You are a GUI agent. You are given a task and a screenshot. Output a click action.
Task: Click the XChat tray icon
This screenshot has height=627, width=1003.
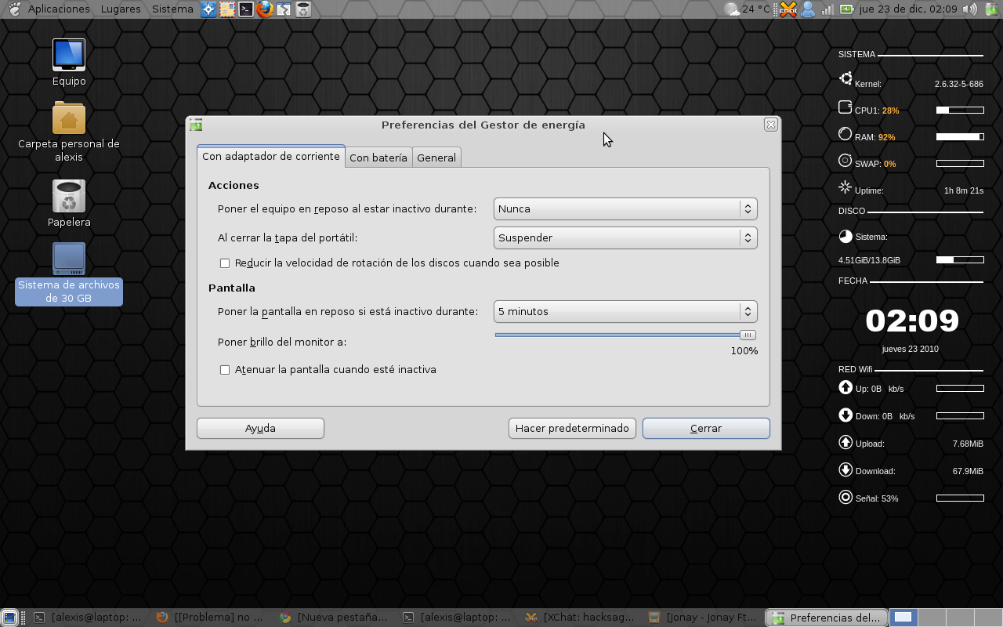click(x=788, y=9)
